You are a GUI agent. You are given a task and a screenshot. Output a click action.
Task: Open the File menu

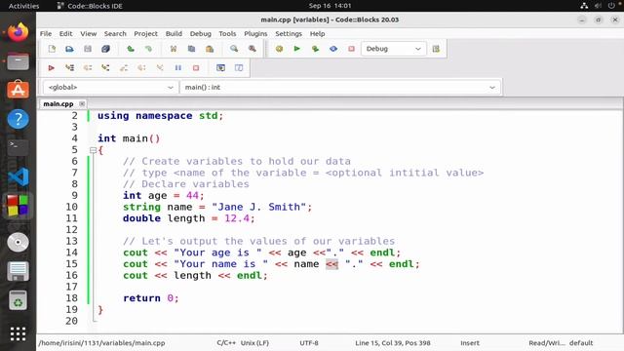[46, 34]
